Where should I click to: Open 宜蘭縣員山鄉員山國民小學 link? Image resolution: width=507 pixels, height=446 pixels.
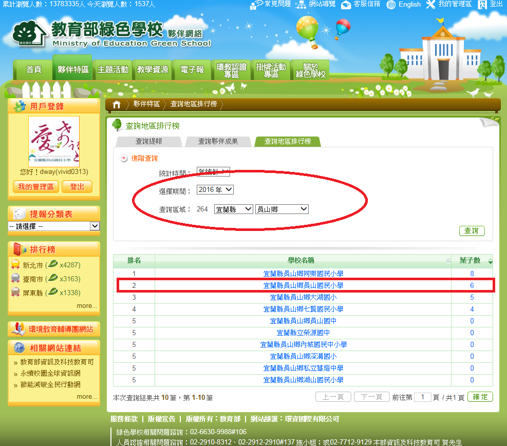pyautogui.click(x=303, y=285)
